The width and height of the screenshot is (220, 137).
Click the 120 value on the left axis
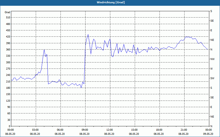tap(8, 101)
